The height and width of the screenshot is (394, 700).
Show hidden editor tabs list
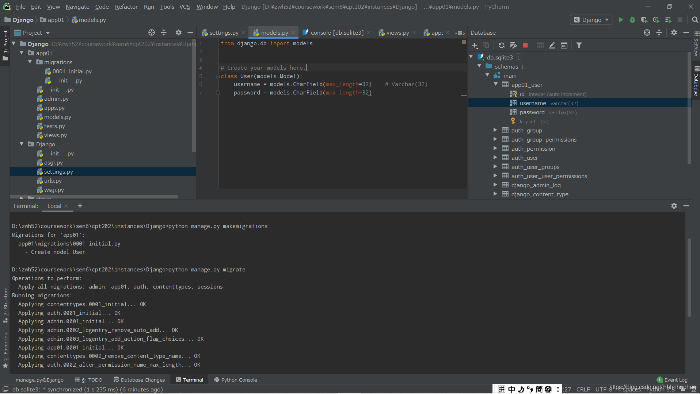[460, 33]
